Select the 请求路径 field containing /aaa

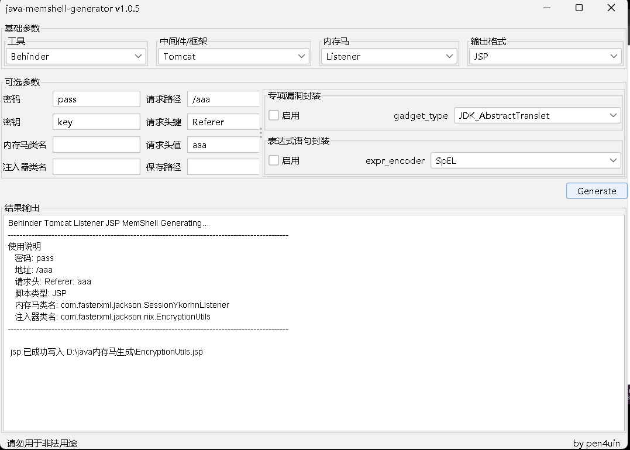point(223,98)
